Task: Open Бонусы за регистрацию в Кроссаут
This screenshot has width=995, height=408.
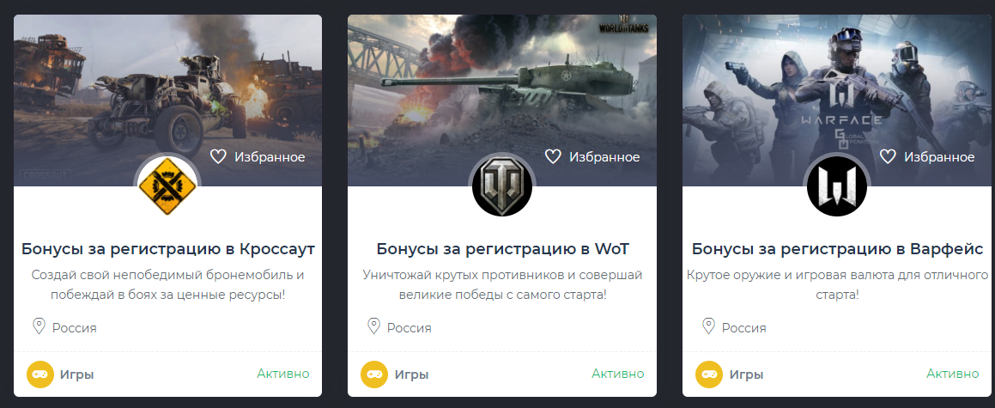Action: tap(168, 249)
